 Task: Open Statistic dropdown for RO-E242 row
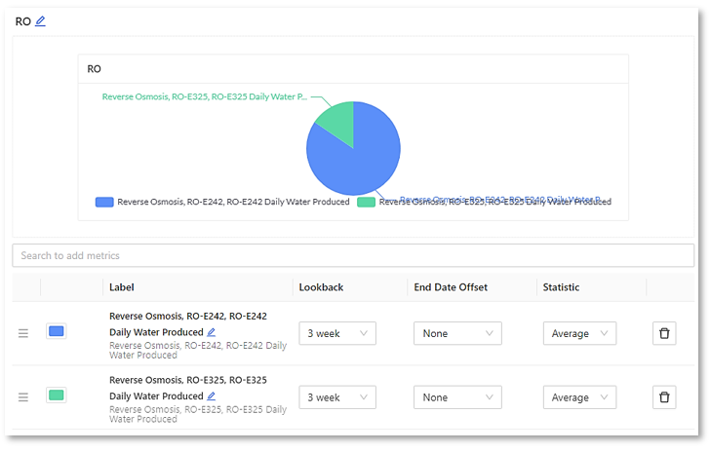tap(579, 333)
